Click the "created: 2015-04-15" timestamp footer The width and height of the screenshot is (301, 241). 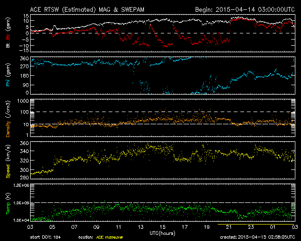[257, 237]
